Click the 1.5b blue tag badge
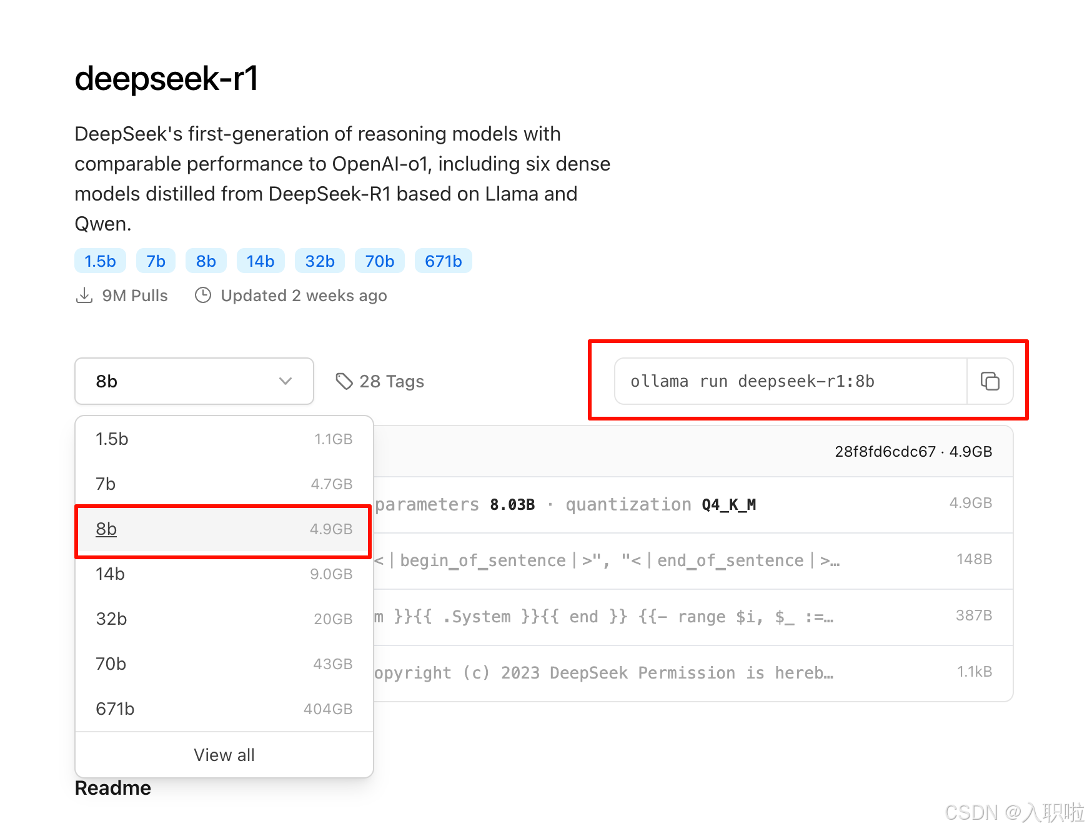Screen dimensions: 1087x831 pyautogui.click(x=101, y=261)
